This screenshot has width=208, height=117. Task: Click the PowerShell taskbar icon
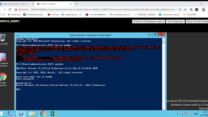21,114
